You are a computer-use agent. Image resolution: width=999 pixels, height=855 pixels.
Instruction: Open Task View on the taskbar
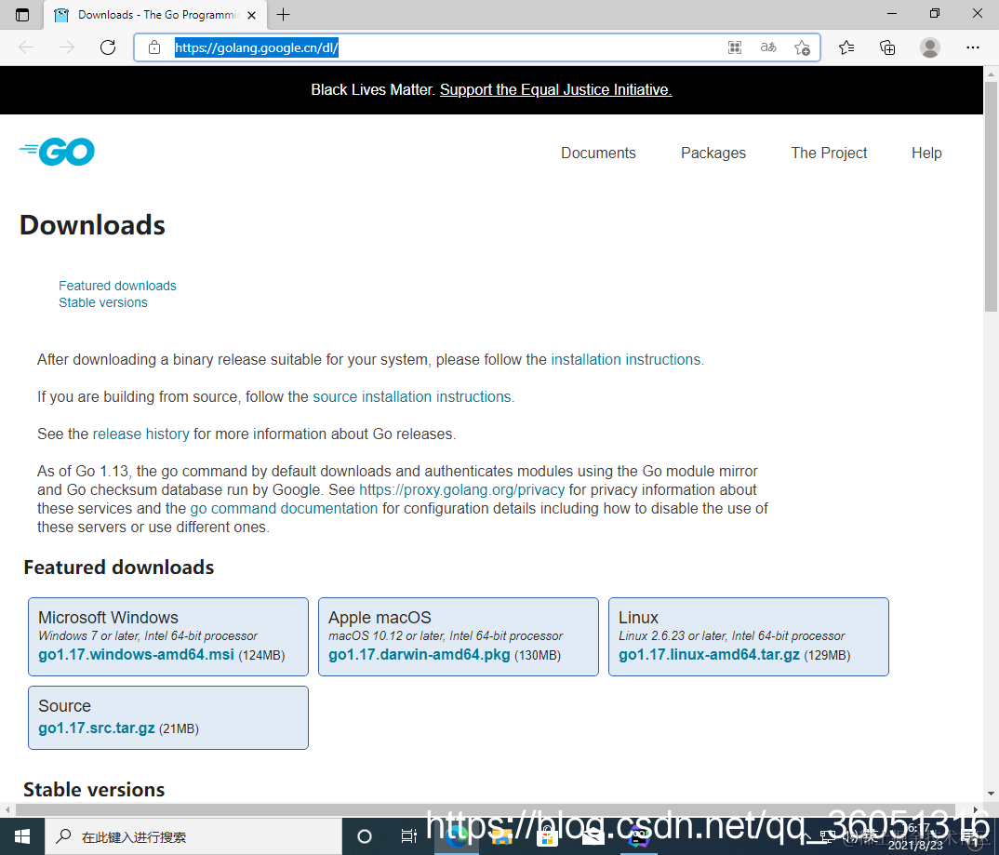408,836
